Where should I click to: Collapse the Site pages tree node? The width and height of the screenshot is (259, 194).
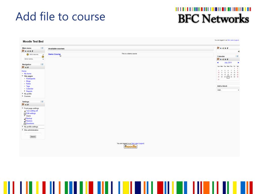tap(23, 76)
